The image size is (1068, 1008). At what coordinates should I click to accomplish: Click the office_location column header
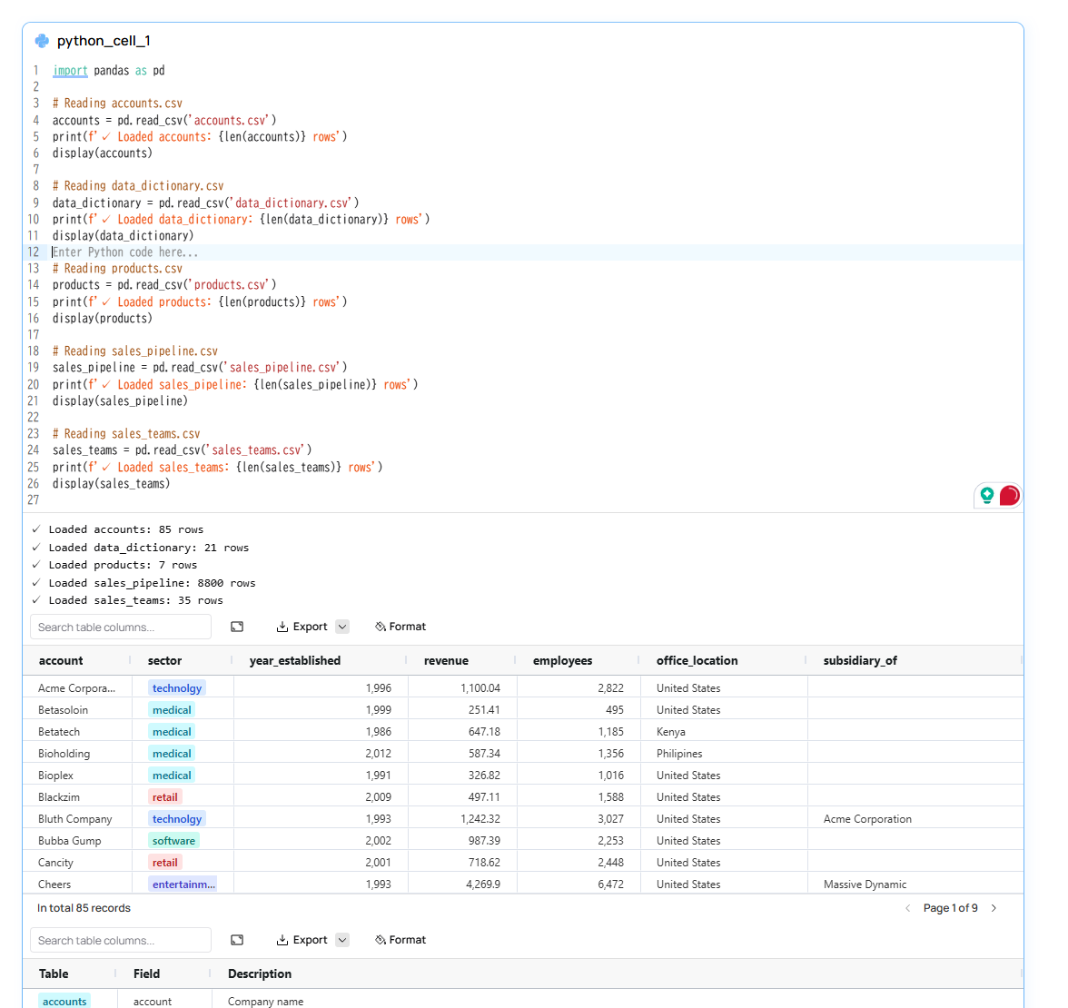coord(697,661)
